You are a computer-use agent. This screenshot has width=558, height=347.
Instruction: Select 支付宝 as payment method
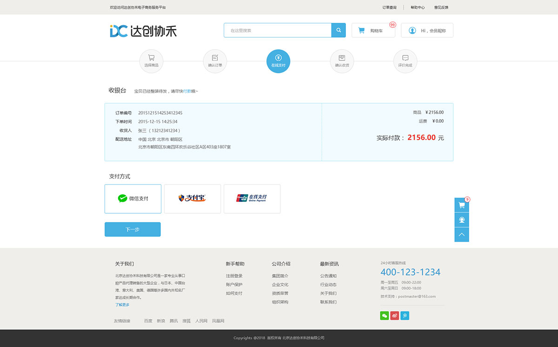click(x=192, y=198)
